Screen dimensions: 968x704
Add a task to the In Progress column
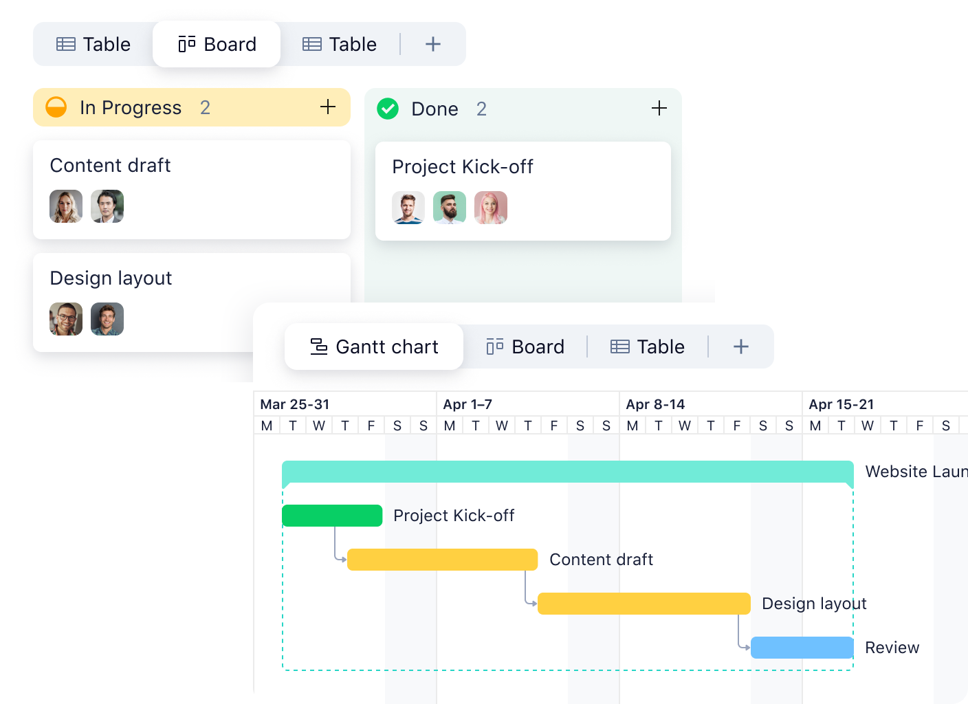click(x=328, y=107)
